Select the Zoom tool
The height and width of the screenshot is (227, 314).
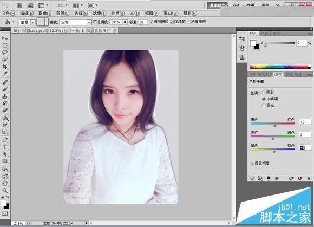[x=5, y=190]
